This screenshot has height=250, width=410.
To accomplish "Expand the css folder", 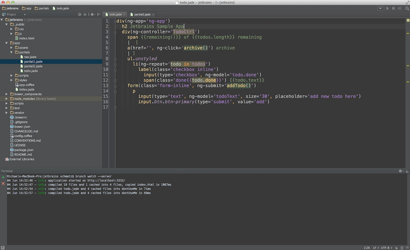I will pyautogui.click(x=12, y=29).
